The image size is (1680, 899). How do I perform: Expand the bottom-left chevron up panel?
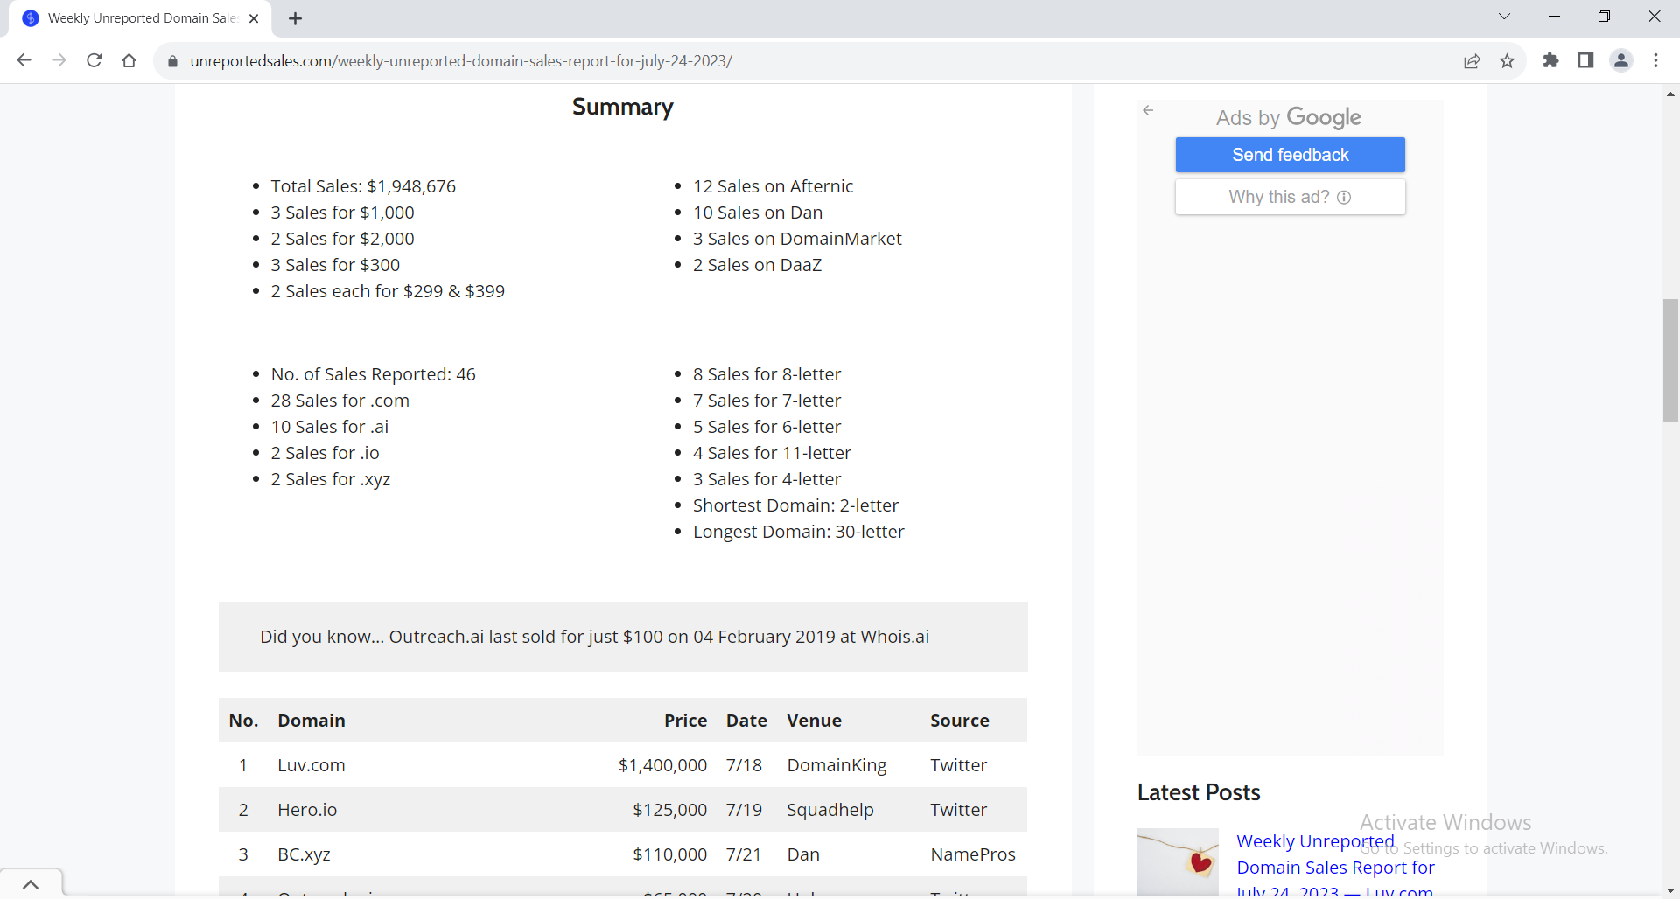31,884
